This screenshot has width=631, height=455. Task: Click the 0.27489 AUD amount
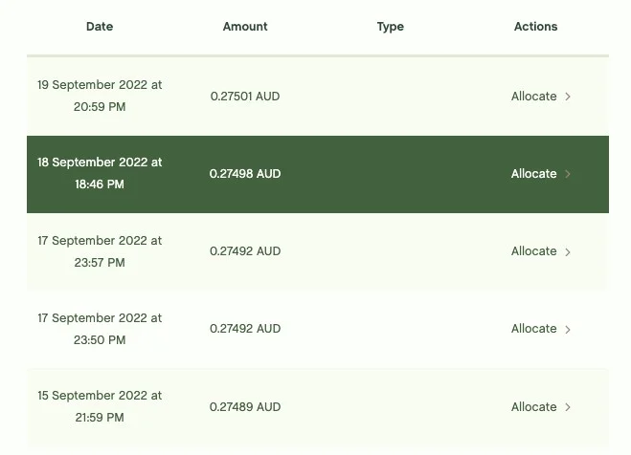pos(245,407)
